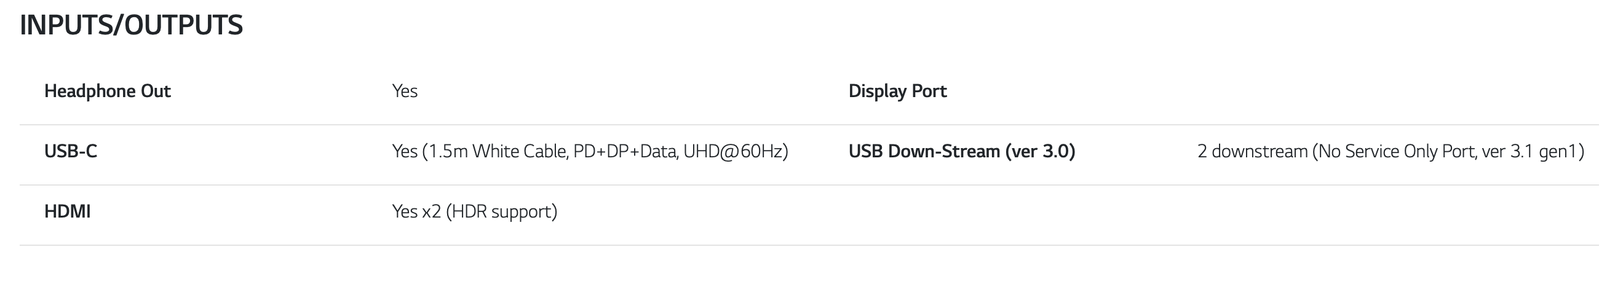Select the Display Port label
Screen dimensions: 1615x295
[x=897, y=92]
